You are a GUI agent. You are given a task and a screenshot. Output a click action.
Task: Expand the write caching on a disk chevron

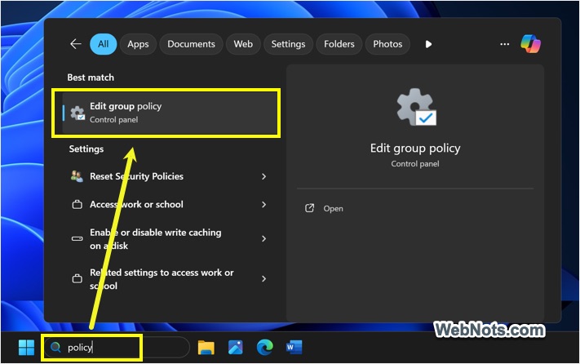[263, 238]
